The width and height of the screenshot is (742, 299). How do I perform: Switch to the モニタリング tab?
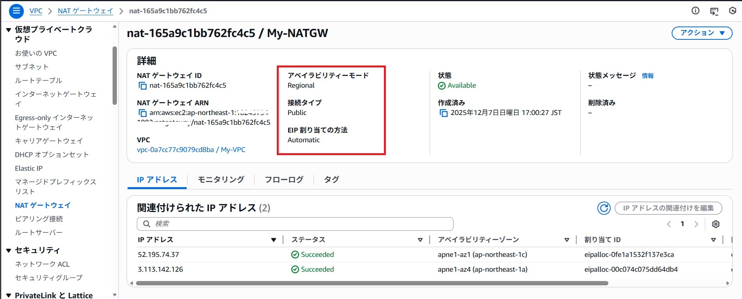click(x=221, y=180)
